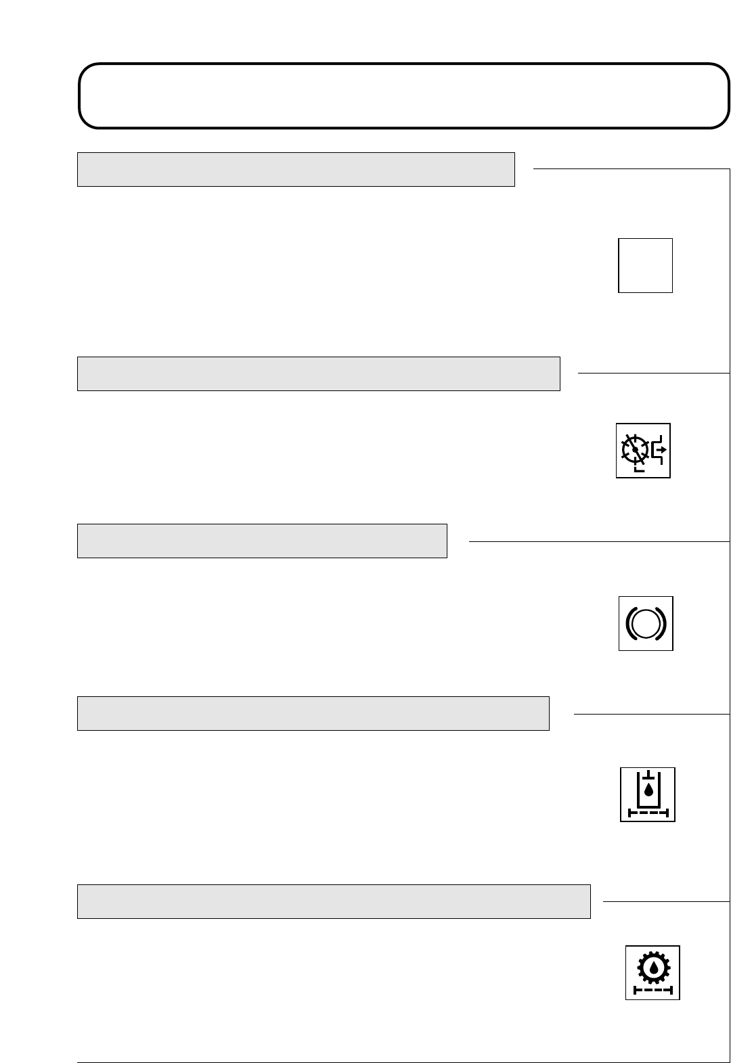Select the crossed-out gauge with arrow icon
Image resolution: width=731 pixels, height=1063 pixels.
point(643,451)
